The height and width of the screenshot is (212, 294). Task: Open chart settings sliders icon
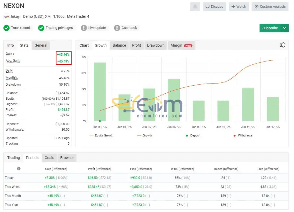(x=282, y=45)
